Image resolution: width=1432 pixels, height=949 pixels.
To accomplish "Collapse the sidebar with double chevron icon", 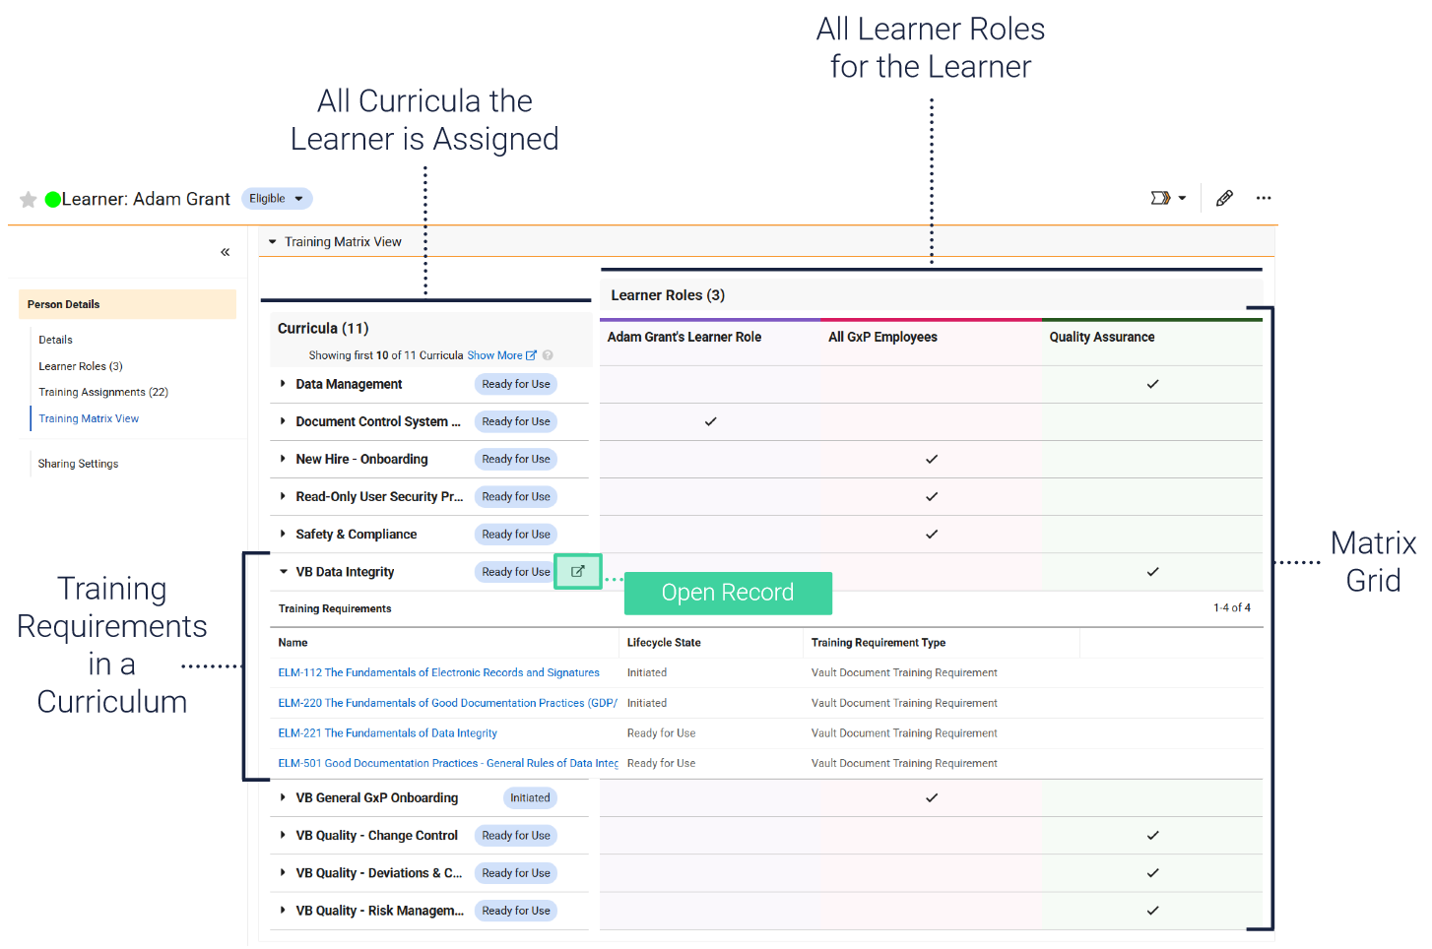I will (226, 252).
